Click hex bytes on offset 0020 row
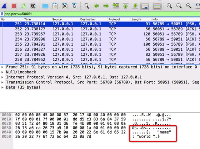The width and height of the screenshot is (200, 149). coord(70,124)
